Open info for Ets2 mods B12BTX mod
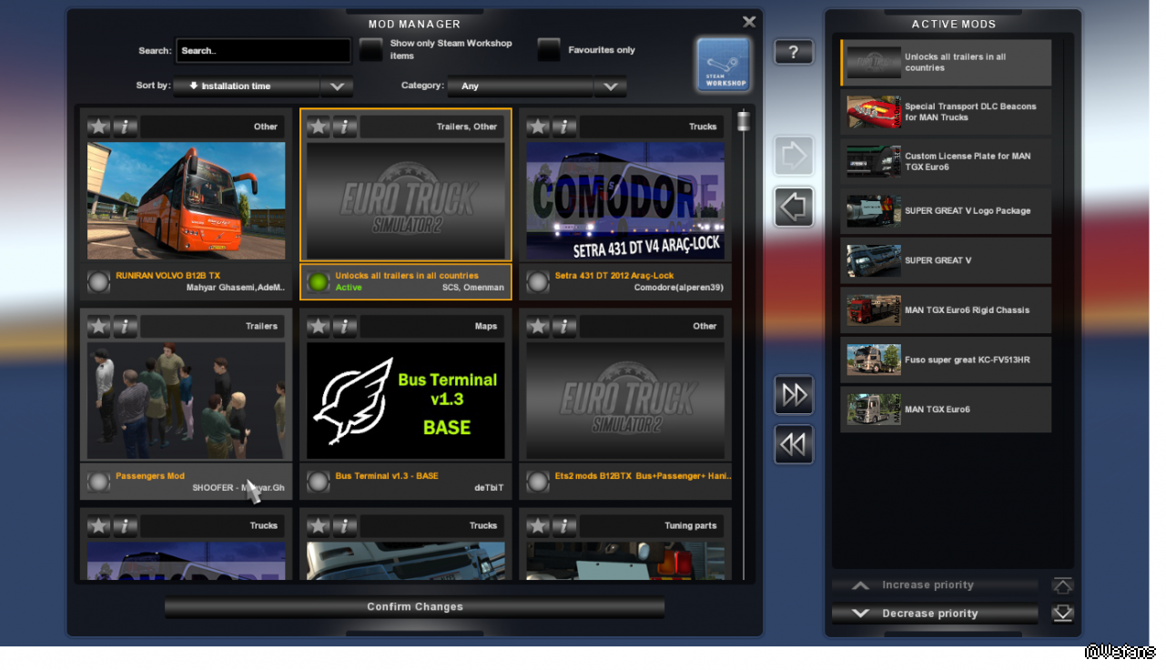This screenshot has height=670, width=1166. tap(564, 326)
